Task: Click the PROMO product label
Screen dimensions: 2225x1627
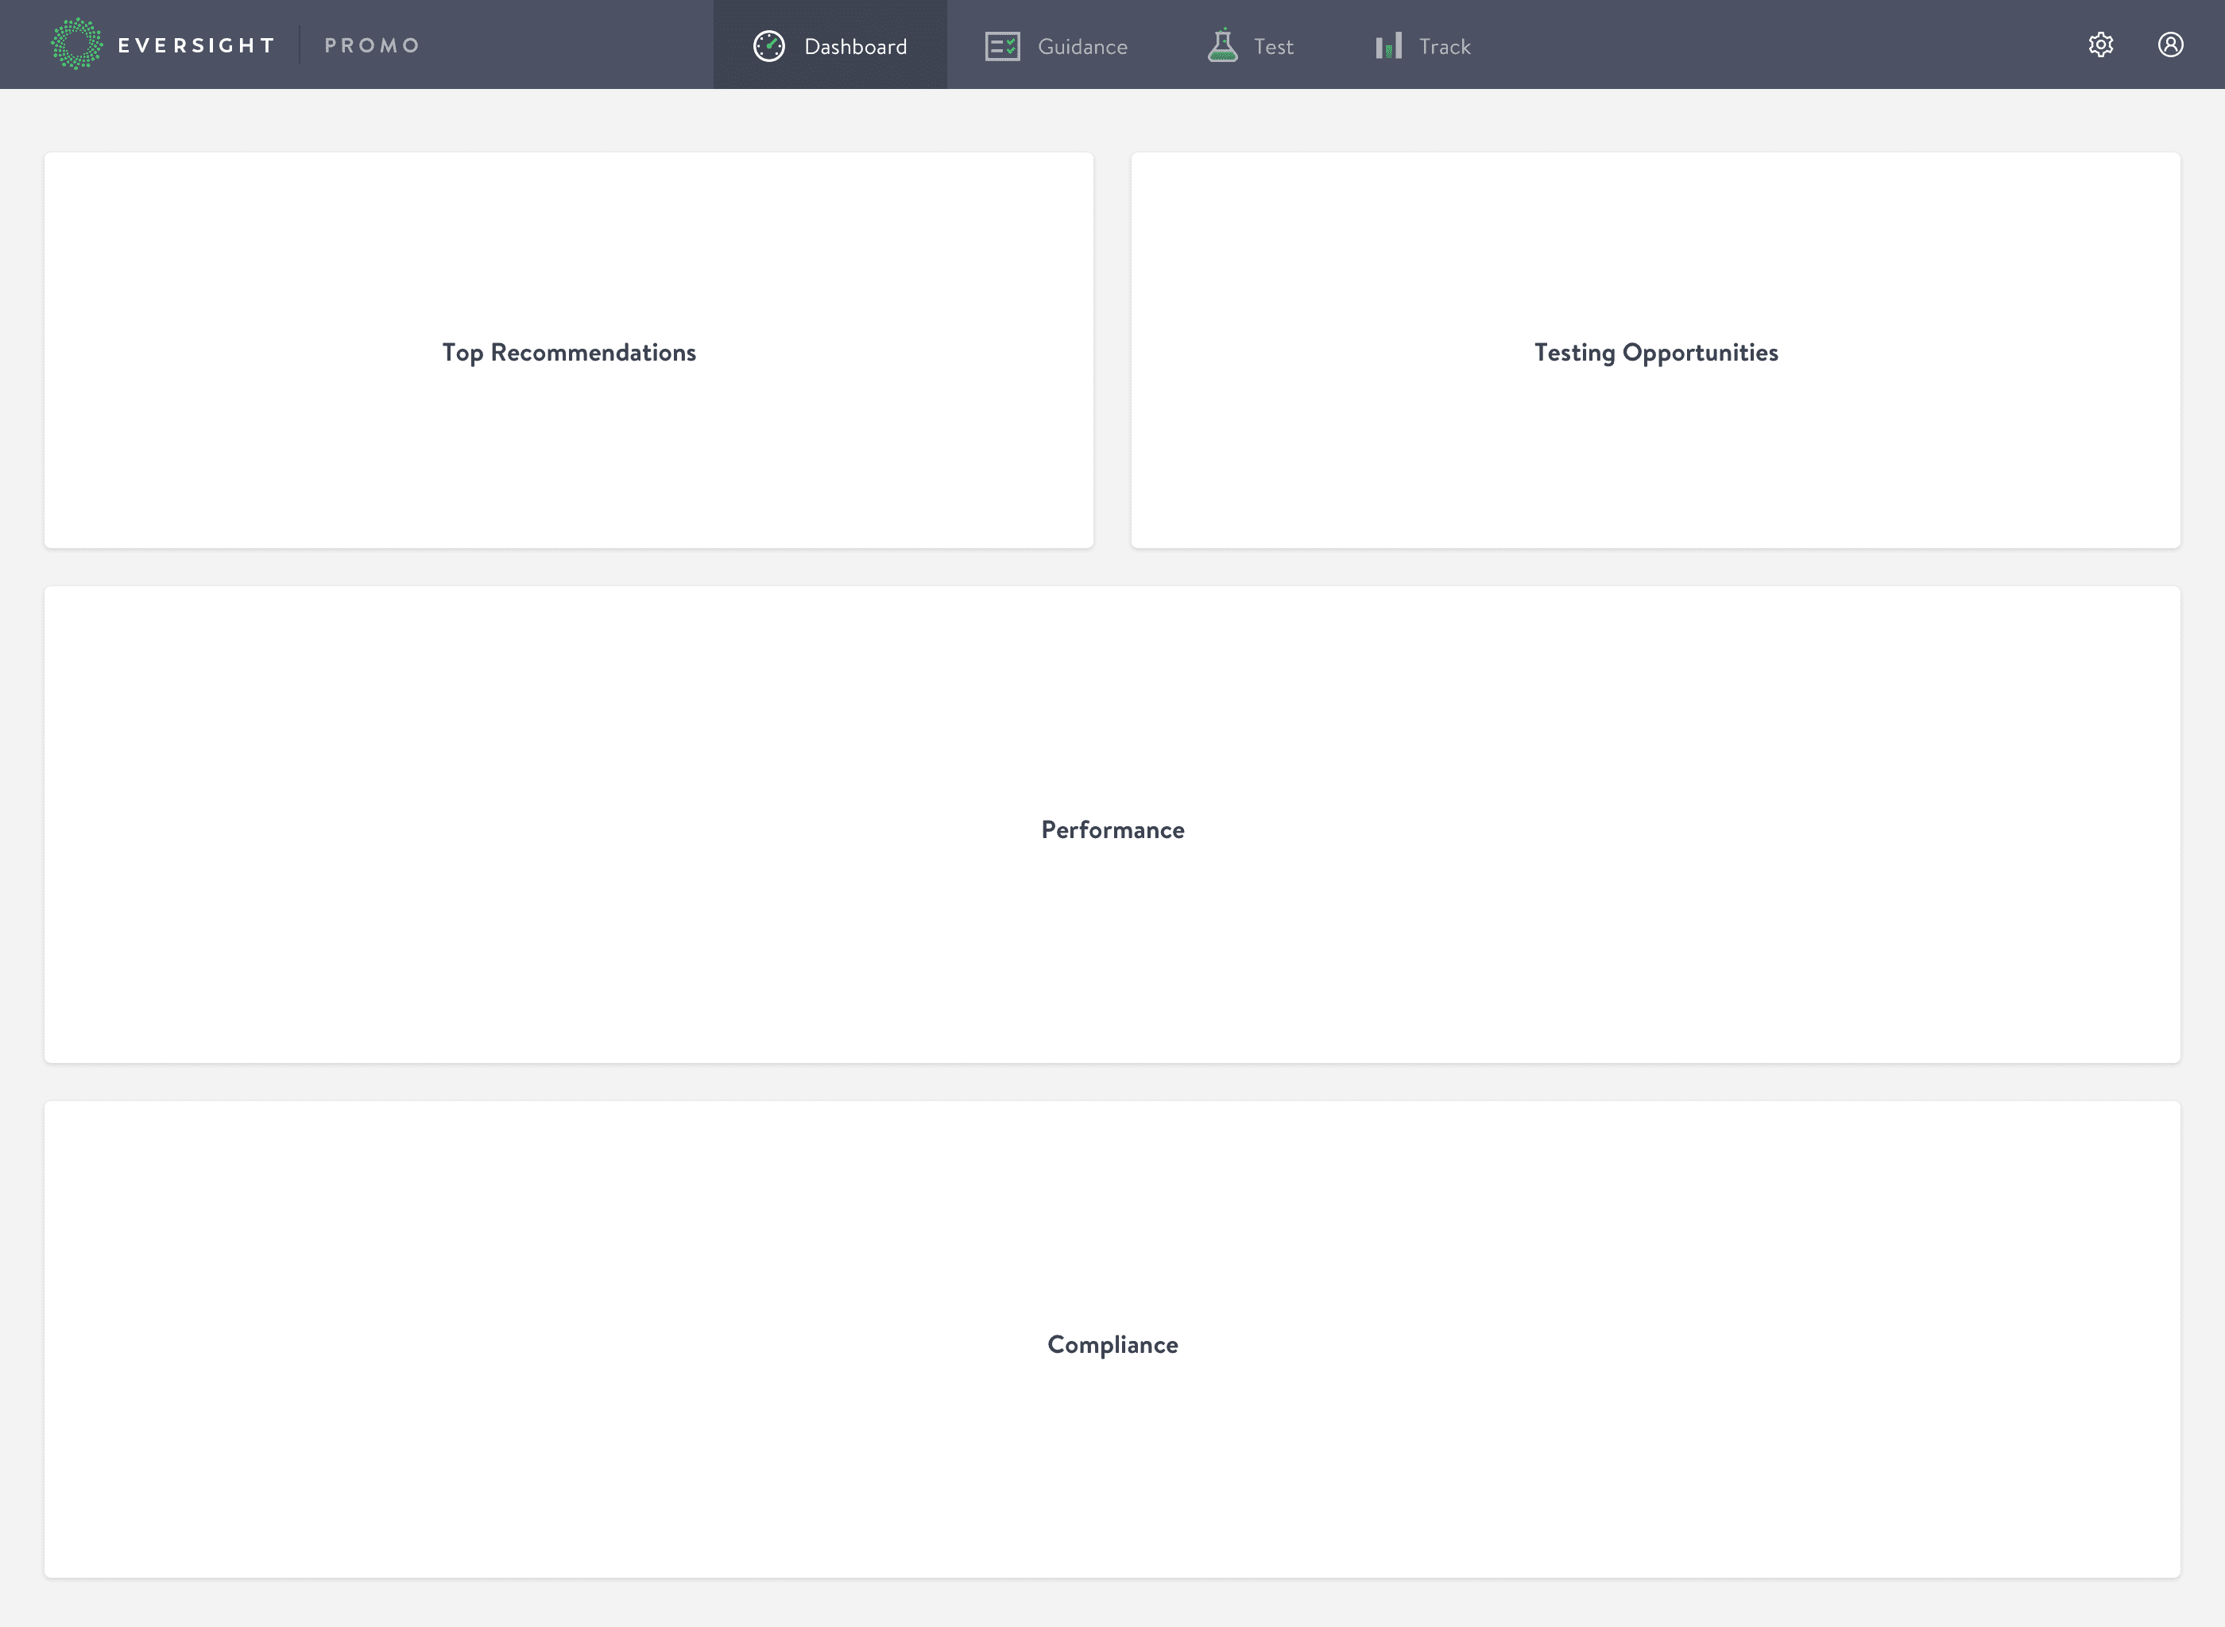Action: [373, 45]
